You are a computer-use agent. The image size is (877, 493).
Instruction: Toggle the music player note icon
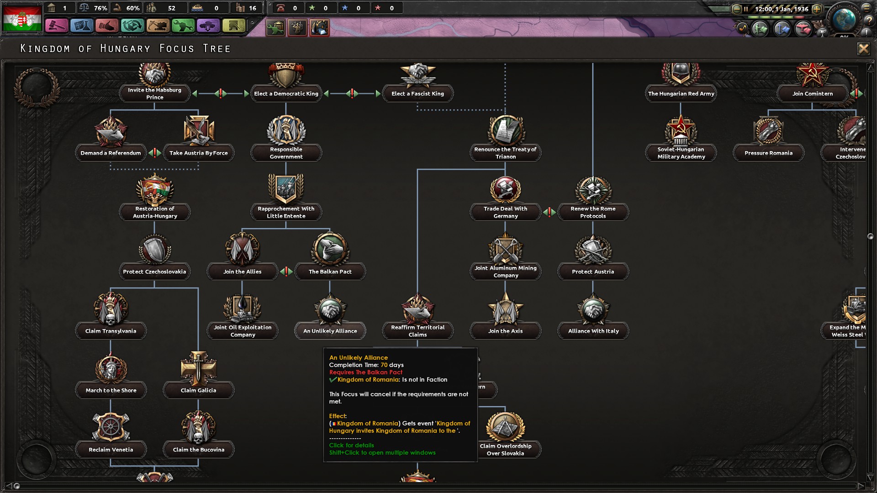[742, 28]
